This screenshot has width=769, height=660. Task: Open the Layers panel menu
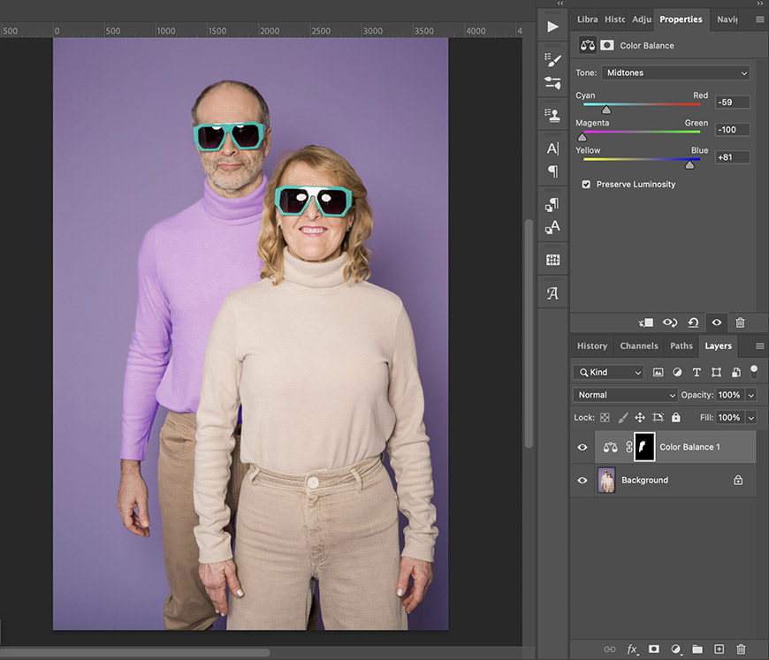pyautogui.click(x=759, y=346)
